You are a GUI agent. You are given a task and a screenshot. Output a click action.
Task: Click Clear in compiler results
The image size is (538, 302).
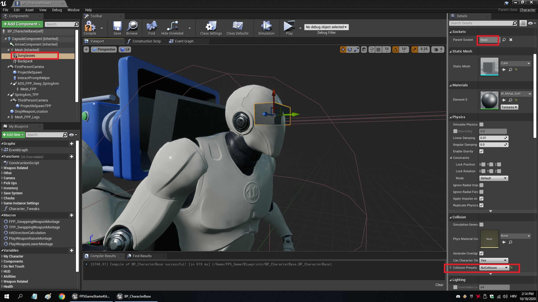(x=439, y=285)
